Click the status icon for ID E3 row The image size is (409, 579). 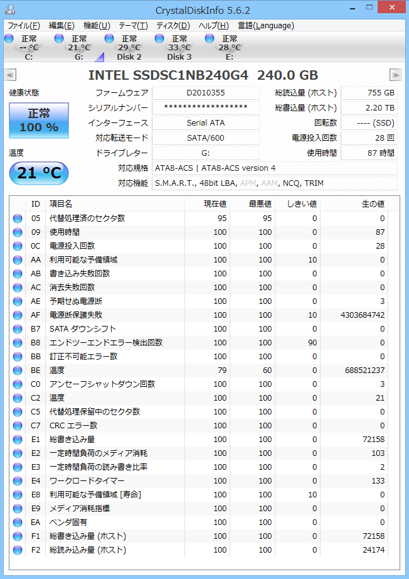pyautogui.click(x=18, y=467)
